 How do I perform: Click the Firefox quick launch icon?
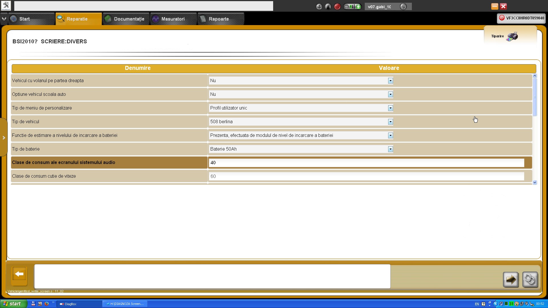[47, 304]
